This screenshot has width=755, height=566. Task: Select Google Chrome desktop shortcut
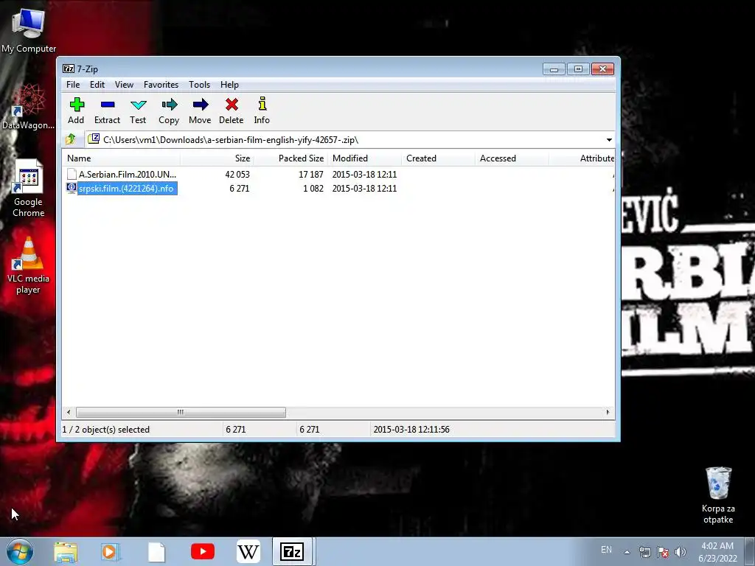[x=29, y=188]
